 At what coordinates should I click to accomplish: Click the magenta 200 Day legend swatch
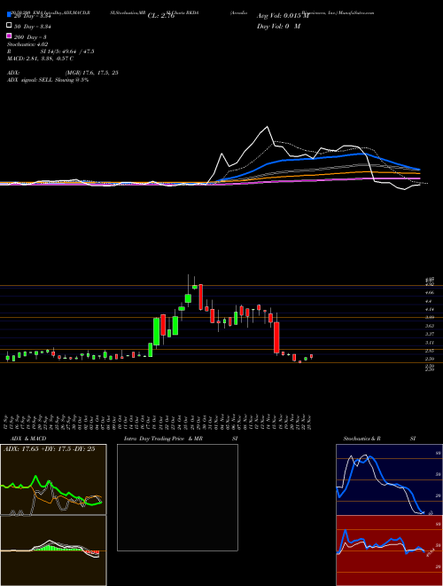tap(9, 36)
